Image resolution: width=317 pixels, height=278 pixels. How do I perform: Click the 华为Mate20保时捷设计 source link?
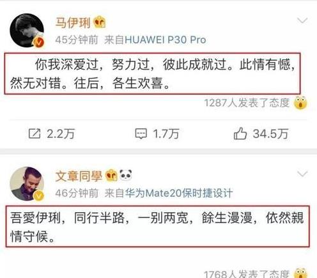[x=179, y=193]
